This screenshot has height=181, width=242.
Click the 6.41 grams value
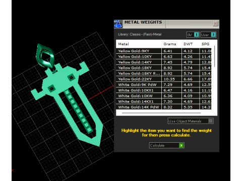click(168, 51)
